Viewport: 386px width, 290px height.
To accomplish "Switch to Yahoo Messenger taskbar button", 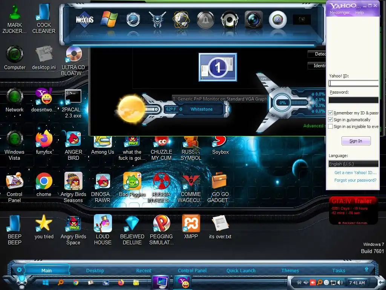I will pyautogui.click(x=184, y=282).
